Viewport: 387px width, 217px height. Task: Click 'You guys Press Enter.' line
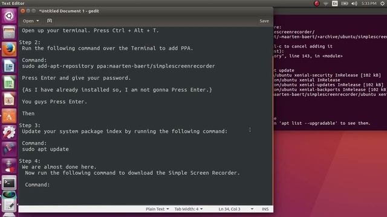(x=54, y=102)
